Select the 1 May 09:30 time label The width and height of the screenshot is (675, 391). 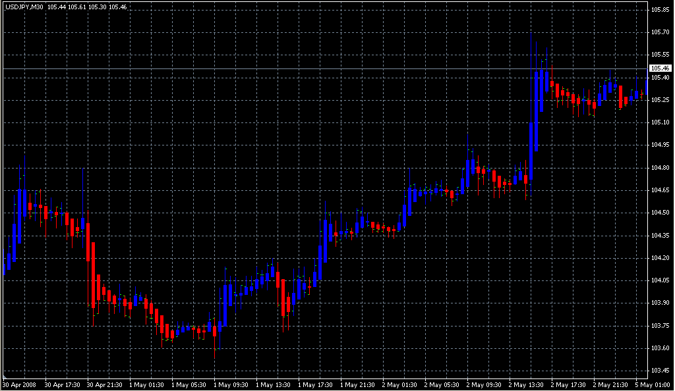pyautogui.click(x=231, y=385)
